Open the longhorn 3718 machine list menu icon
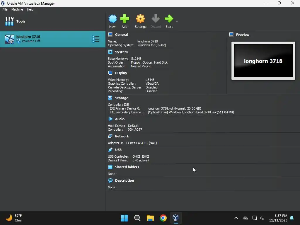The height and width of the screenshot is (225, 300). click(x=96, y=39)
